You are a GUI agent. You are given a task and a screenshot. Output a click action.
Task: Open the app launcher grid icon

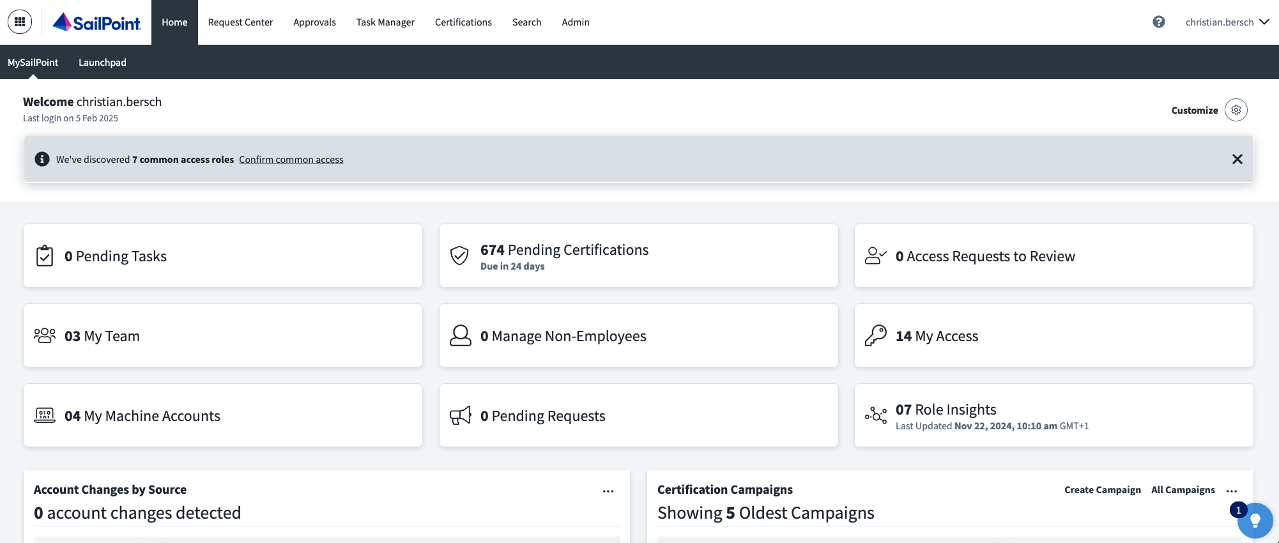[20, 22]
